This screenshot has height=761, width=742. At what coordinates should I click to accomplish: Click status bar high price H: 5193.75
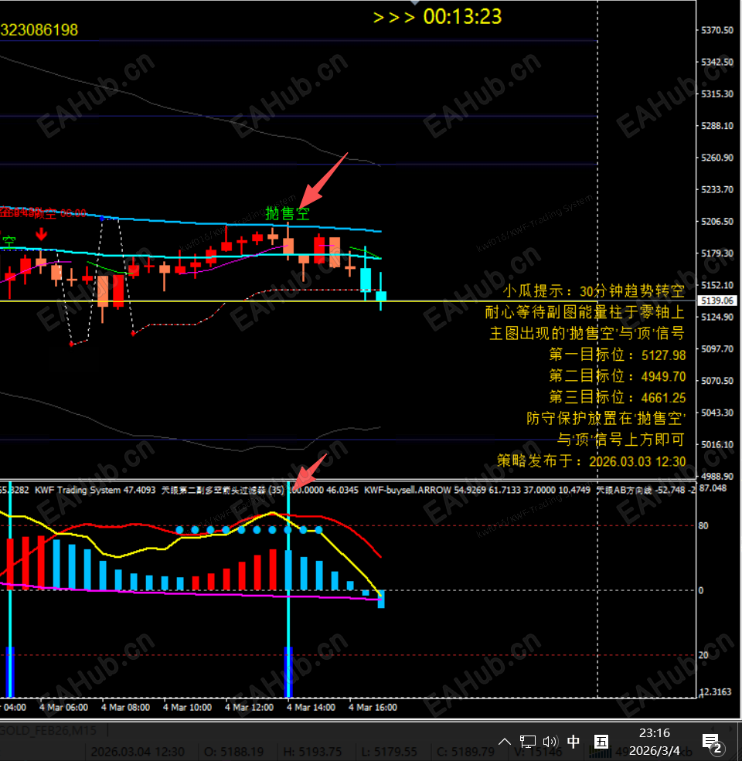pos(313,752)
